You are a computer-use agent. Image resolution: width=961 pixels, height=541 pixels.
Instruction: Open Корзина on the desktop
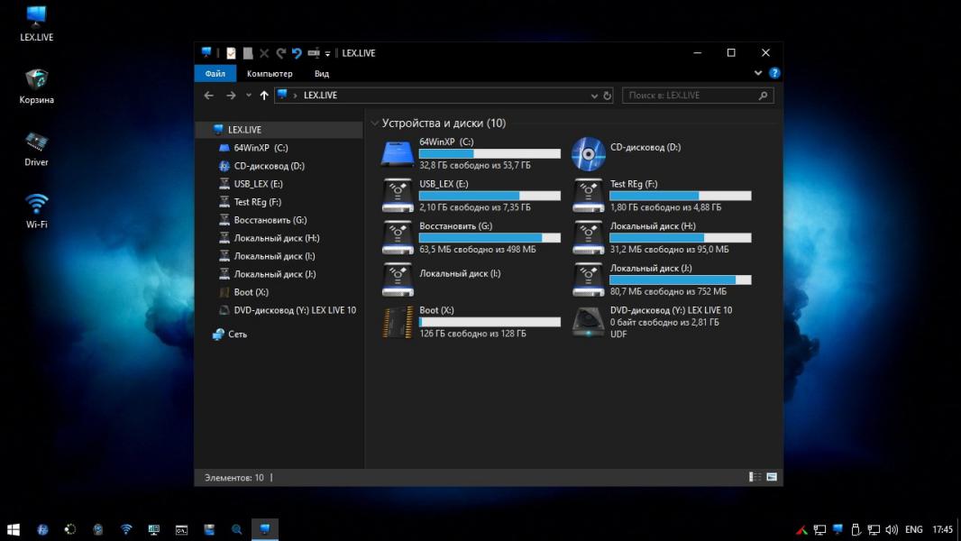coord(37,80)
